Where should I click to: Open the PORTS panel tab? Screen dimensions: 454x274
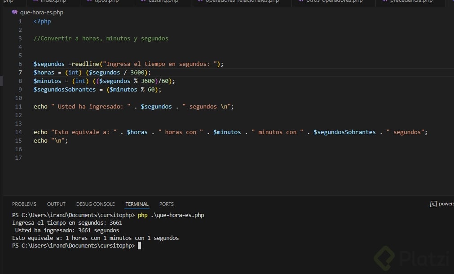(x=167, y=204)
